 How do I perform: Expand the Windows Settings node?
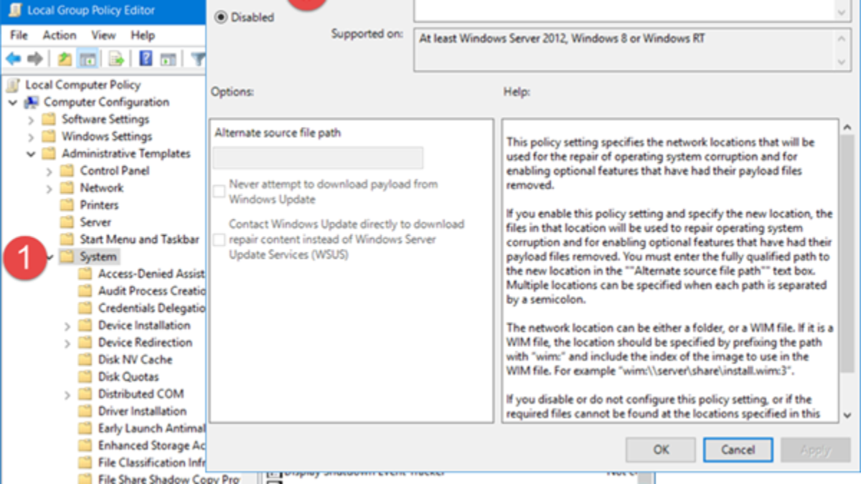31,136
